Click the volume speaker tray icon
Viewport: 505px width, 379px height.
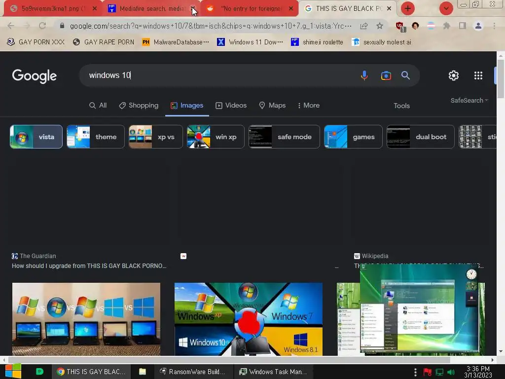coord(451,372)
